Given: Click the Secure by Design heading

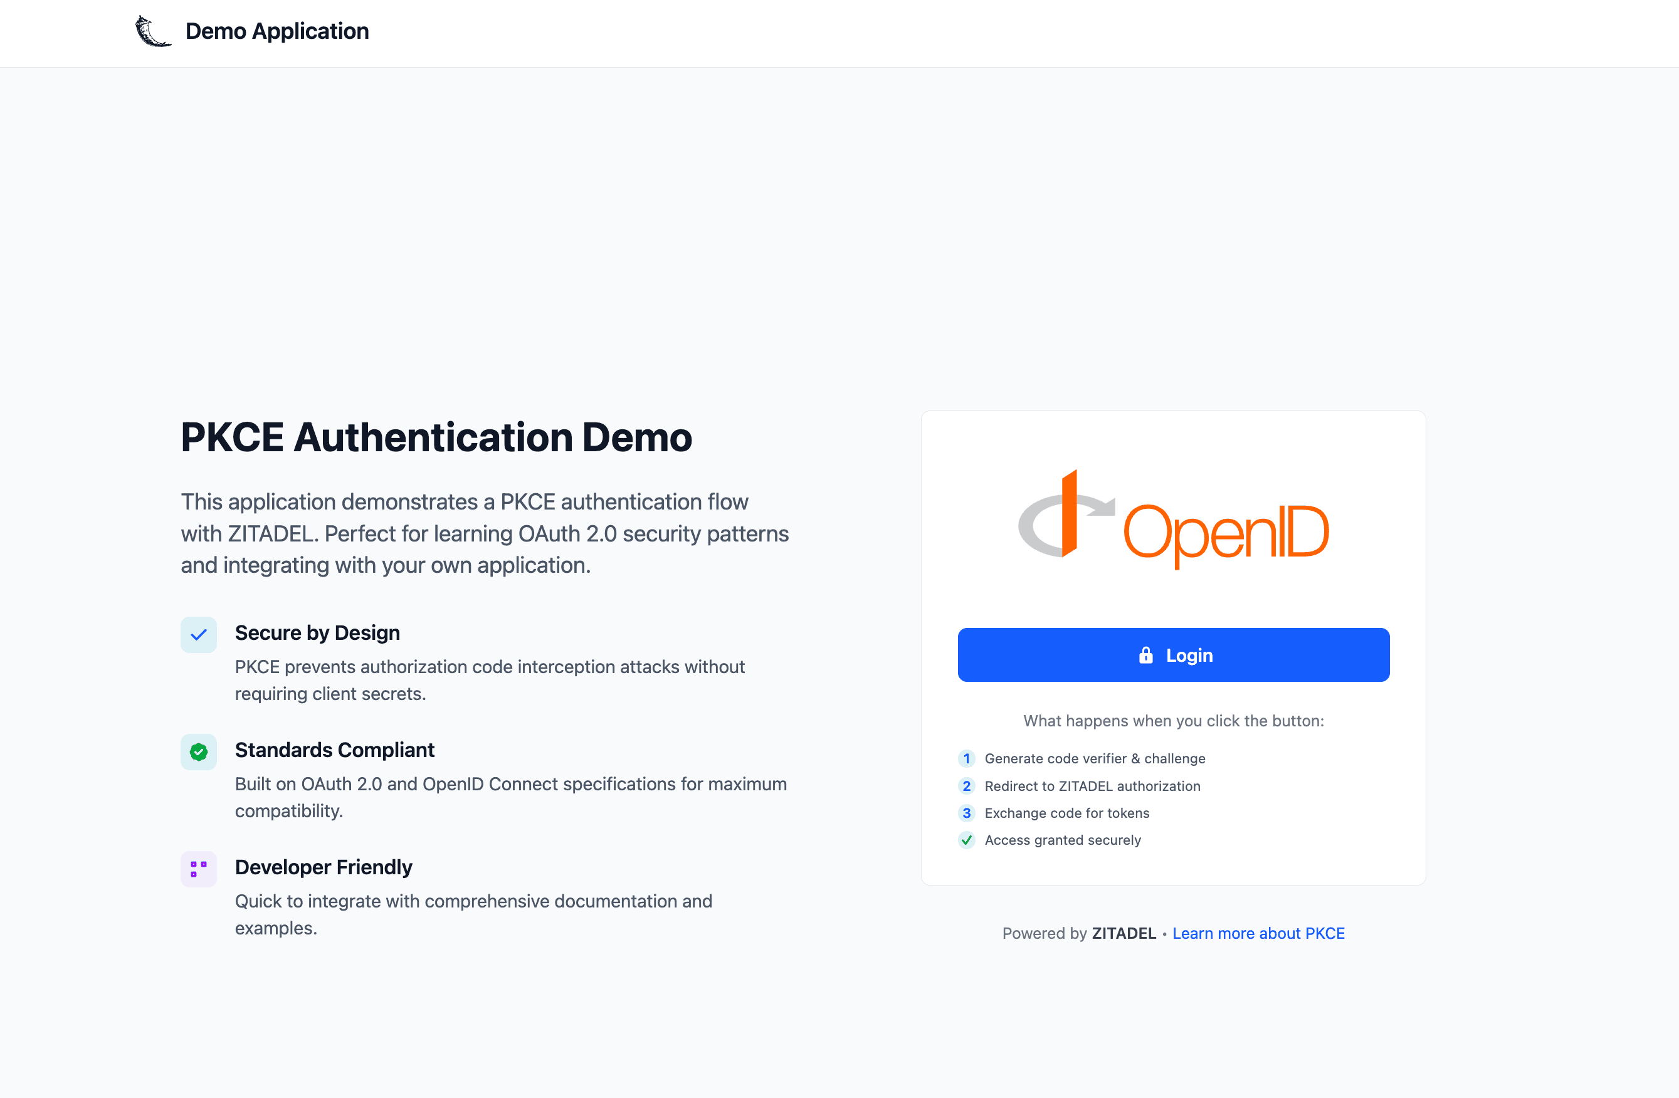Looking at the screenshot, I should click(317, 632).
